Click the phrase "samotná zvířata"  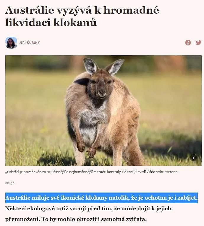click(124, 219)
